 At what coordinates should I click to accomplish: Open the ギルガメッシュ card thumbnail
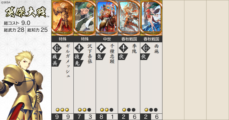63,18
